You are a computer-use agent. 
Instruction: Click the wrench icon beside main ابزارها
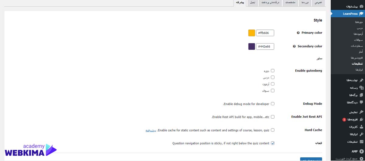(361, 134)
